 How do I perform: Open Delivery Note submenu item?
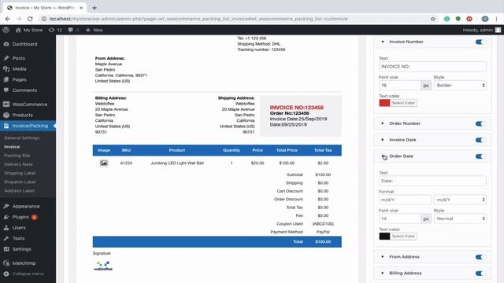pyautogui.click(x=18, y=164)
